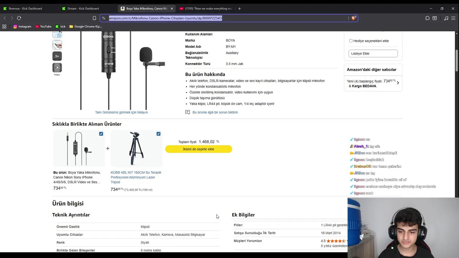
Task: Click the report issue speech-bubble icon
Action: [187, 112]
